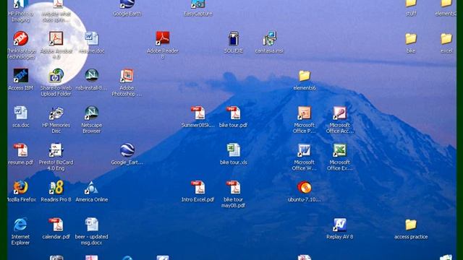This screenshot has height=260, width=463.
Task: Launch Readiris Pro 8
Action: (x=56, y=187)
